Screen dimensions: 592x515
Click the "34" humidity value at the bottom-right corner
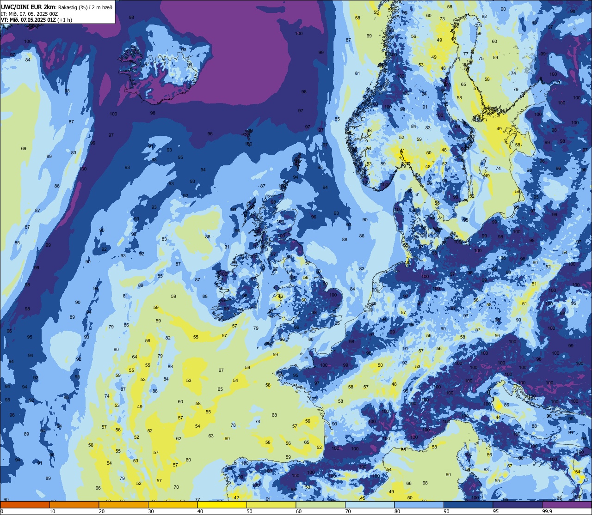577,472
